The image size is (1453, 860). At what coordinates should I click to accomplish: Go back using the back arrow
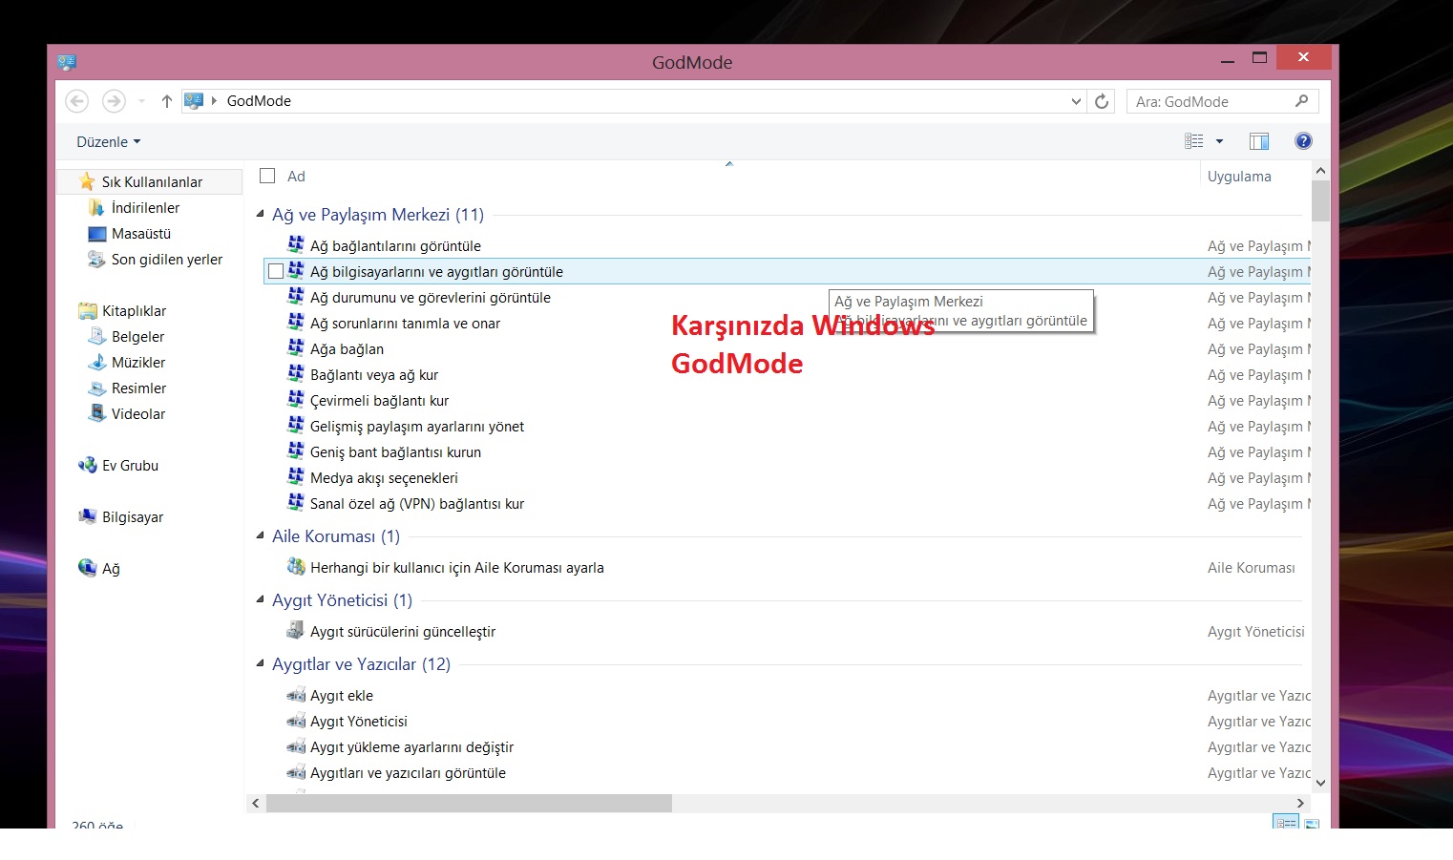coord(77,101)
